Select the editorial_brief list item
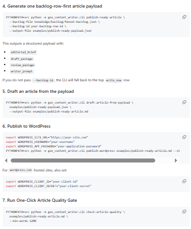This screenshot has width=191, height=229. coord(23,52)
